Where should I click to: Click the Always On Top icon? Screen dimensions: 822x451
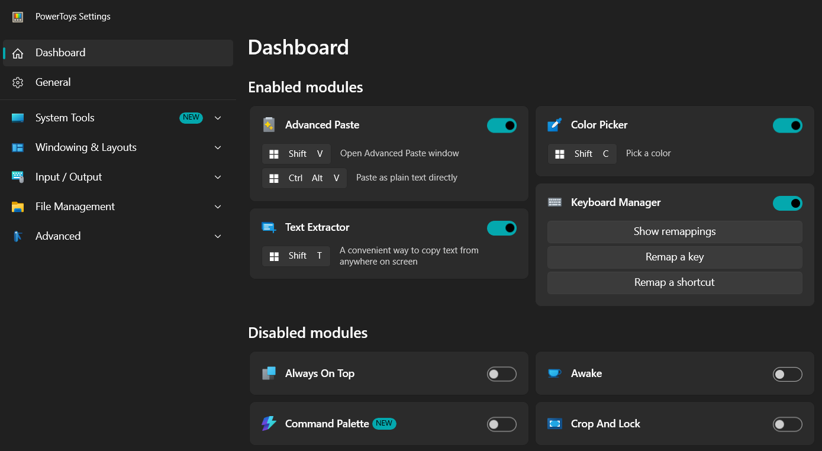click(269, 373)
